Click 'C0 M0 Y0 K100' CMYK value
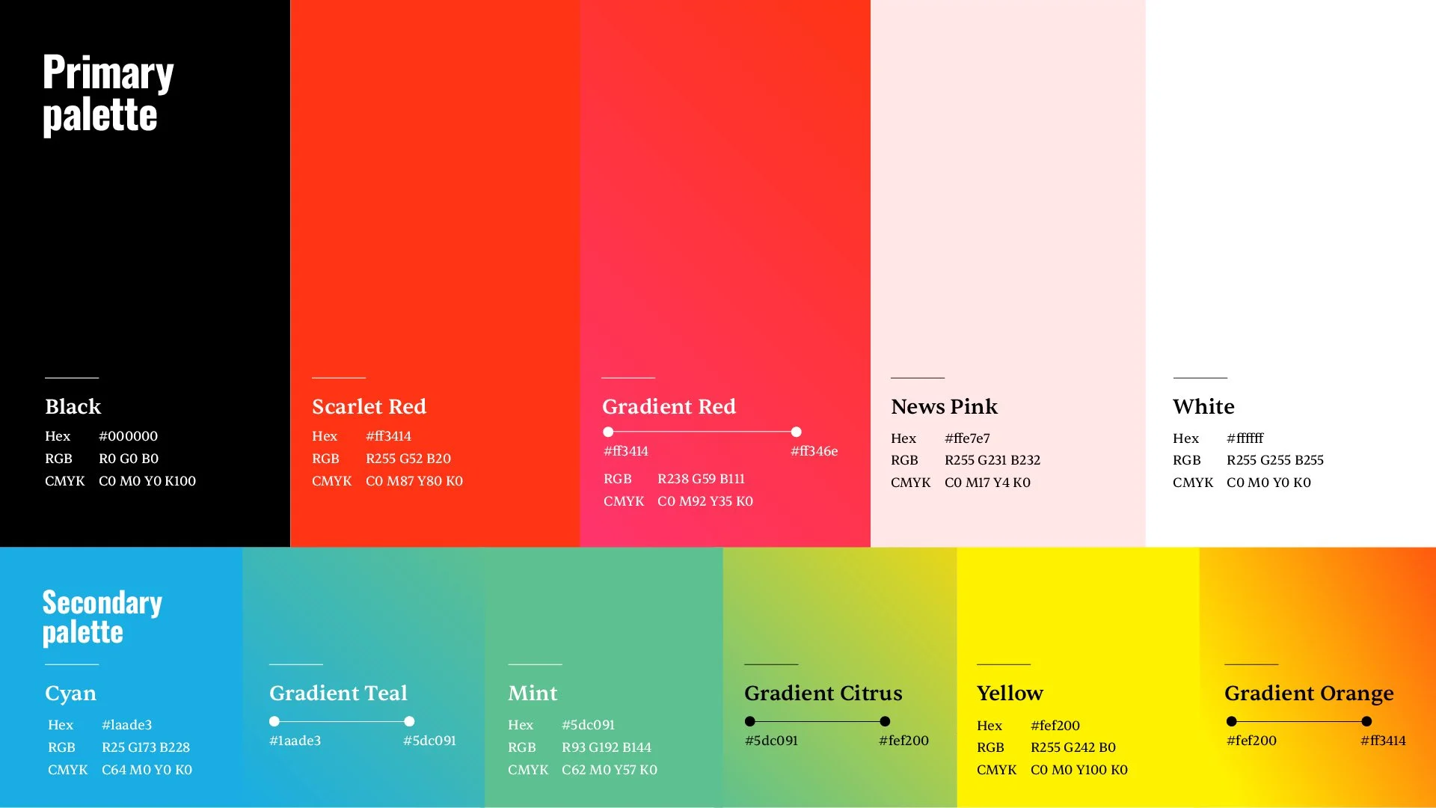Viewport: 1436px width, 808px height. (147, 481)
